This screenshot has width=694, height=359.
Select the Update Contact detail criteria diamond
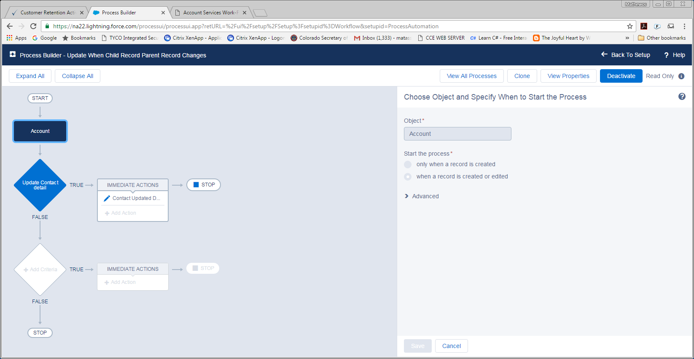pyautogui.click(x=40, y=185)
